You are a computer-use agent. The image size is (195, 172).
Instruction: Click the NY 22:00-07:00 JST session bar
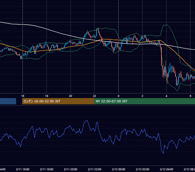pos(144,101)
